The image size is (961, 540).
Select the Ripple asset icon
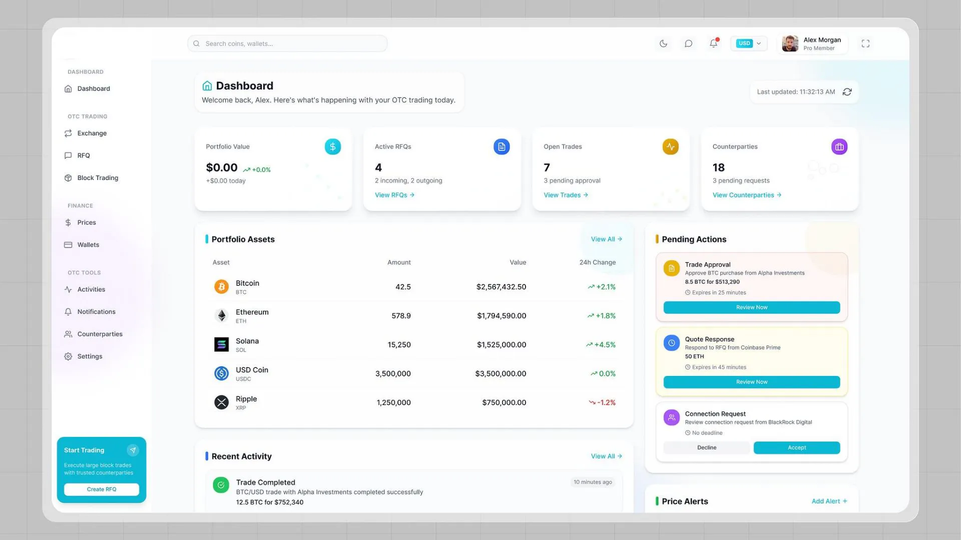click(221, 402)
